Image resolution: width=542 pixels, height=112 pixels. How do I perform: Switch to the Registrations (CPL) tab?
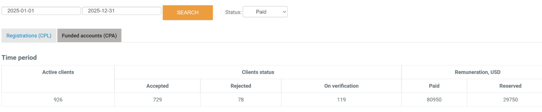[29, 36]
